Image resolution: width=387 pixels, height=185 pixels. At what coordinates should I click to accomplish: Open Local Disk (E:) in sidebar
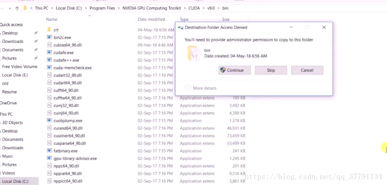(x=15, y=75)
